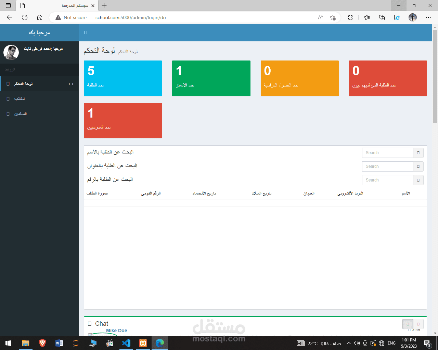Open the Edge tab actions menu icon
The image size is (438, 350).
[8, 5]
